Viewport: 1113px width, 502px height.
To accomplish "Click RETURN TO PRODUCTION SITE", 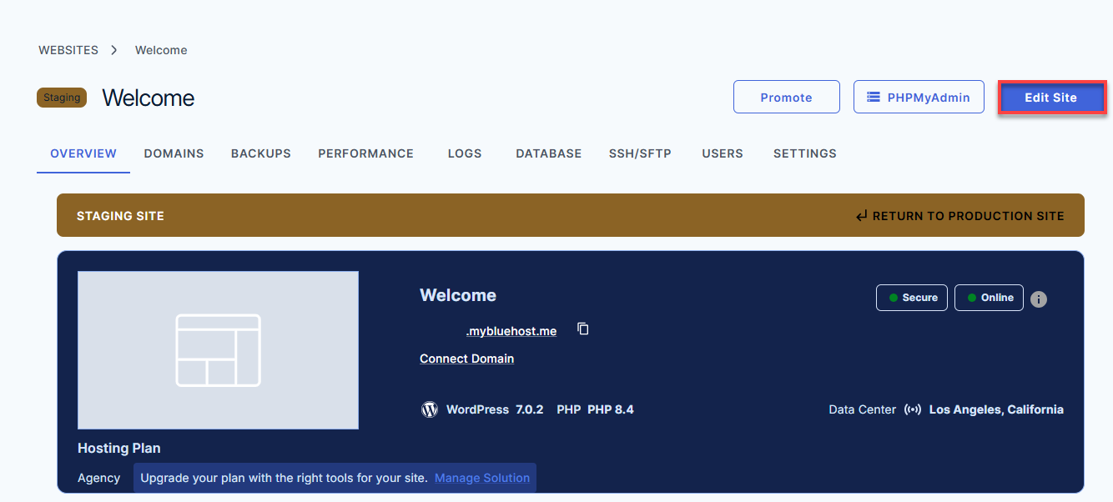I will pyautogui.click(x=960, y=216).
